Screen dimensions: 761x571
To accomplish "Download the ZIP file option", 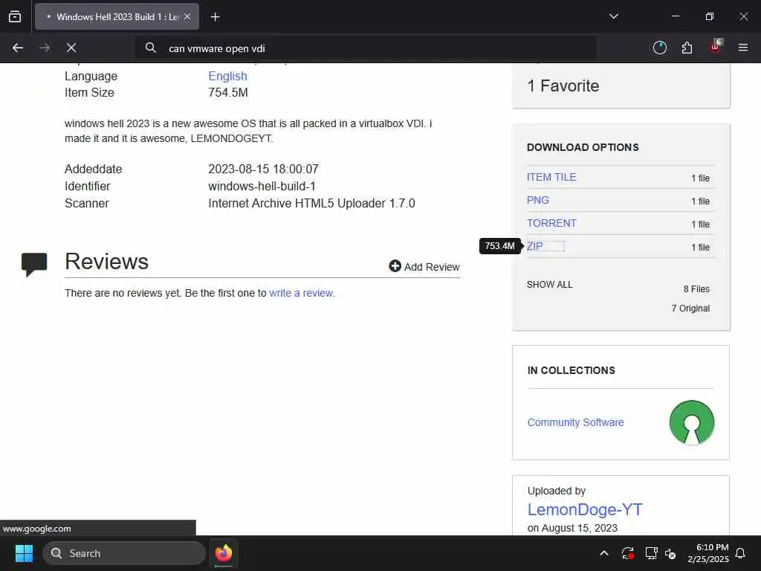I will (535, 246).
